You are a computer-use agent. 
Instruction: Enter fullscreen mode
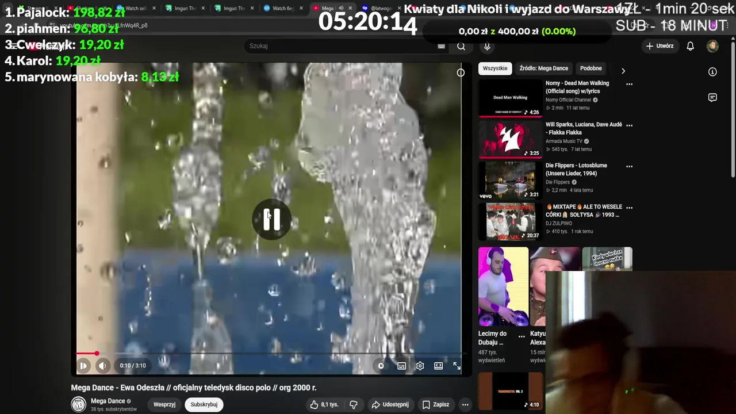tap(457, 366)
